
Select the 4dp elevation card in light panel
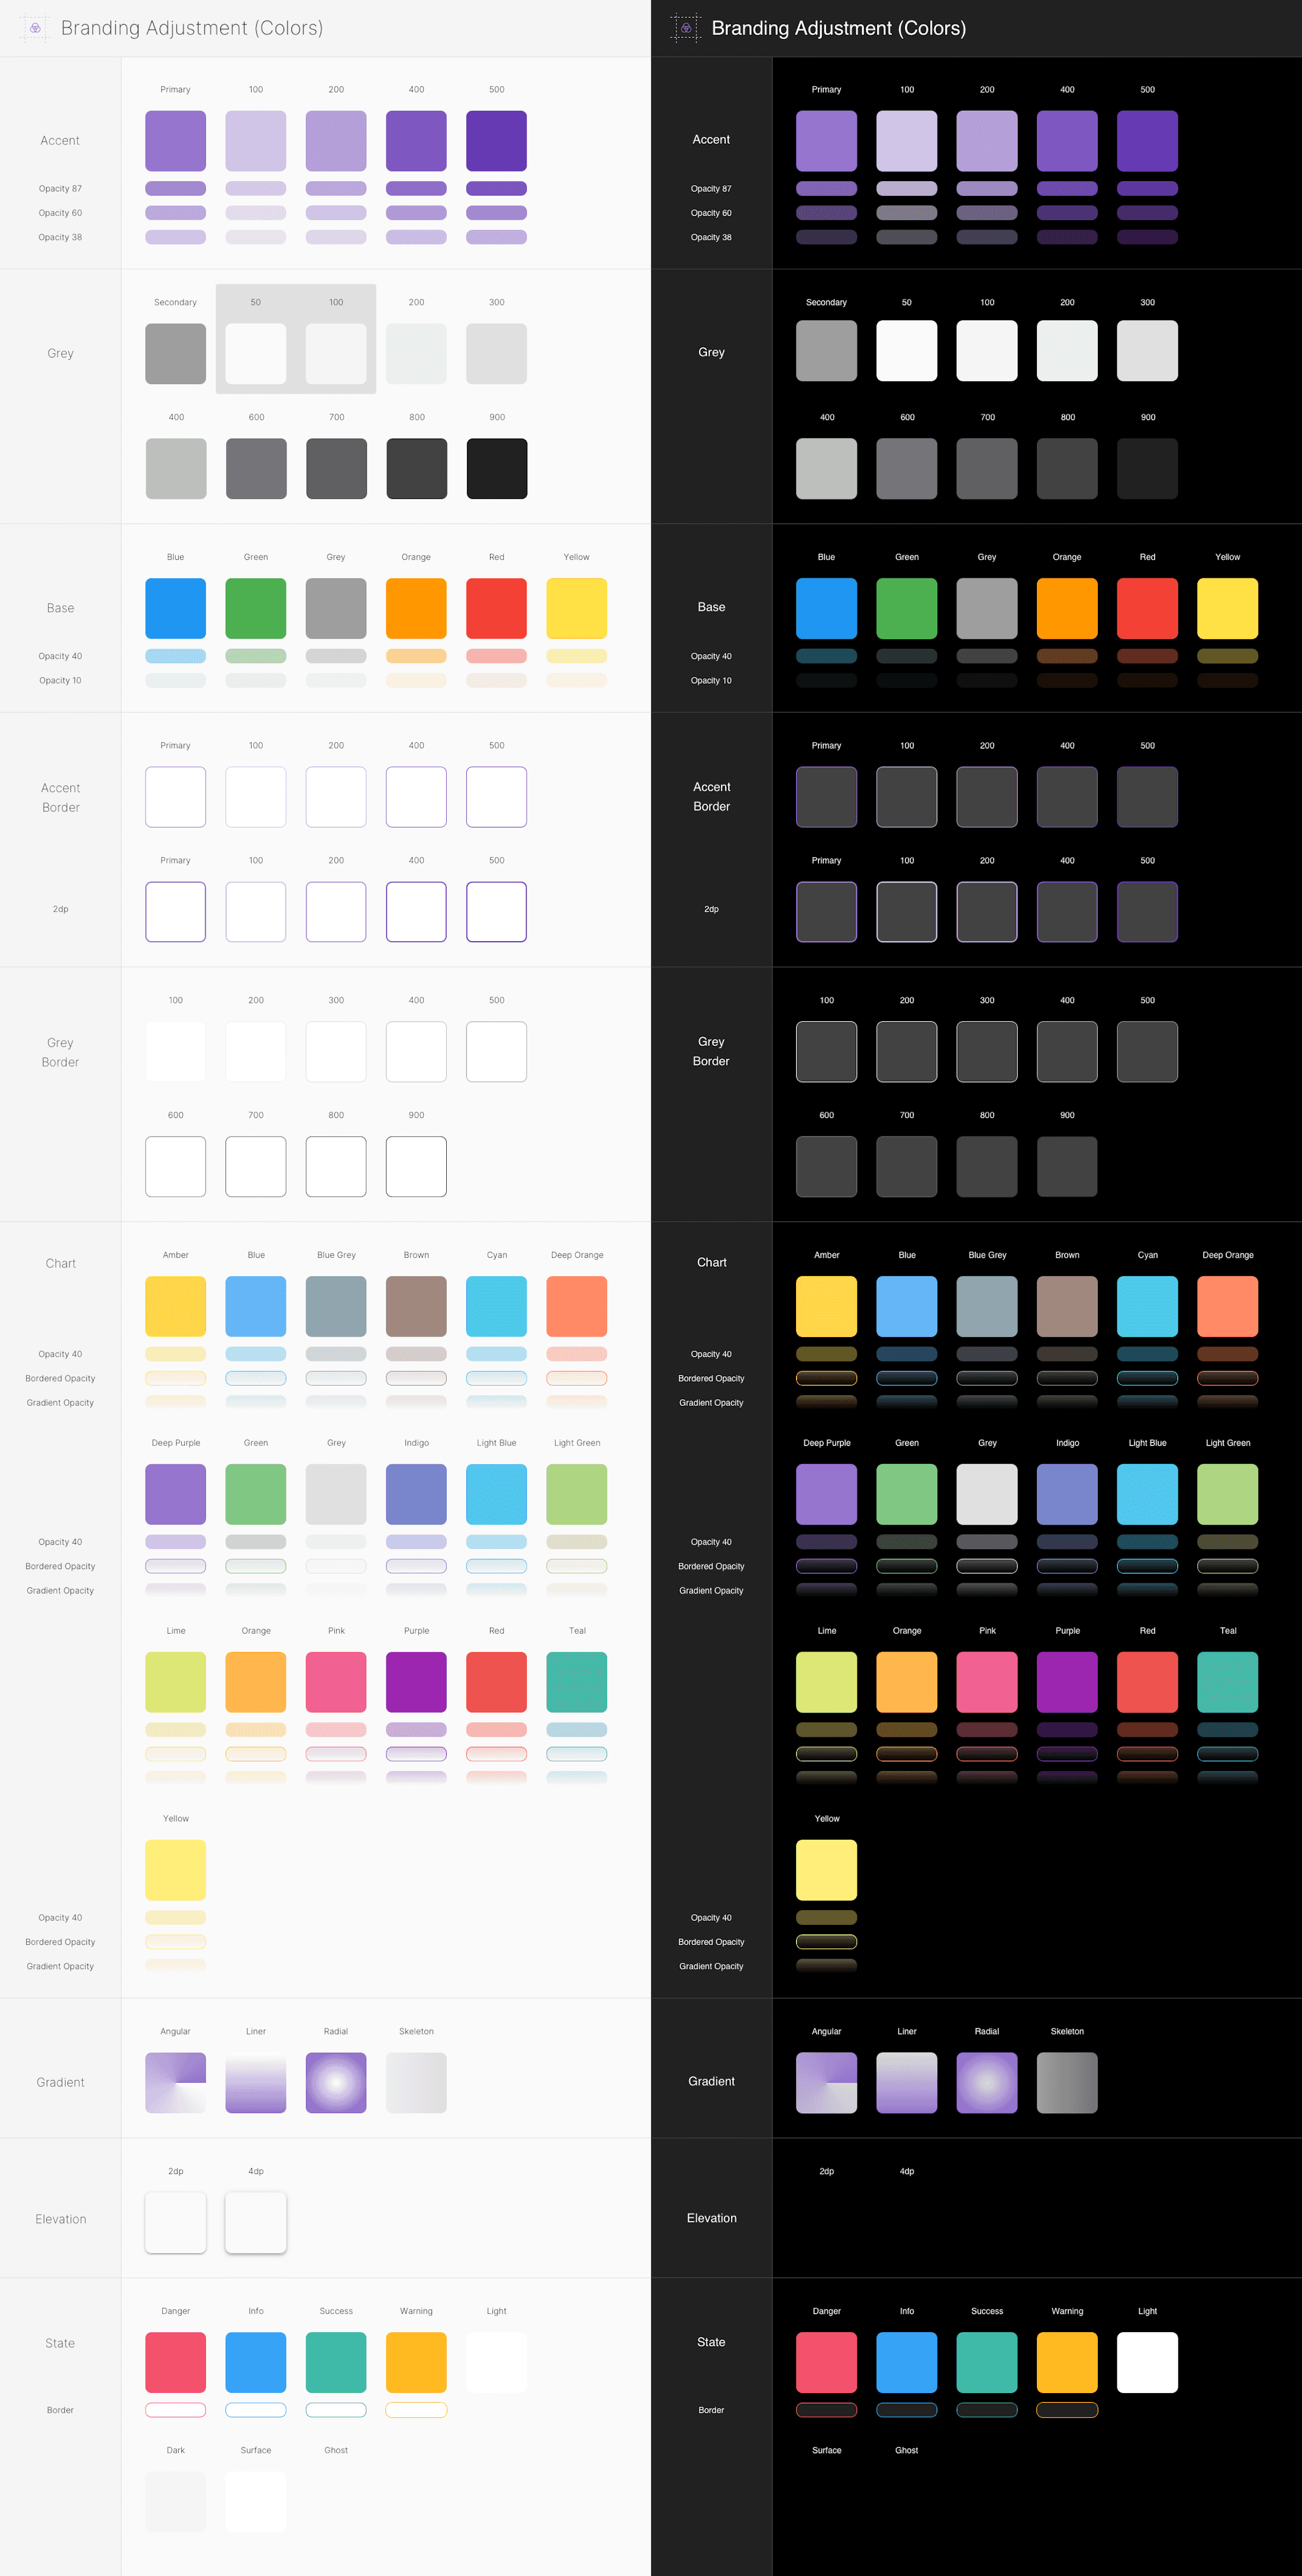[x=256, y=2223]
